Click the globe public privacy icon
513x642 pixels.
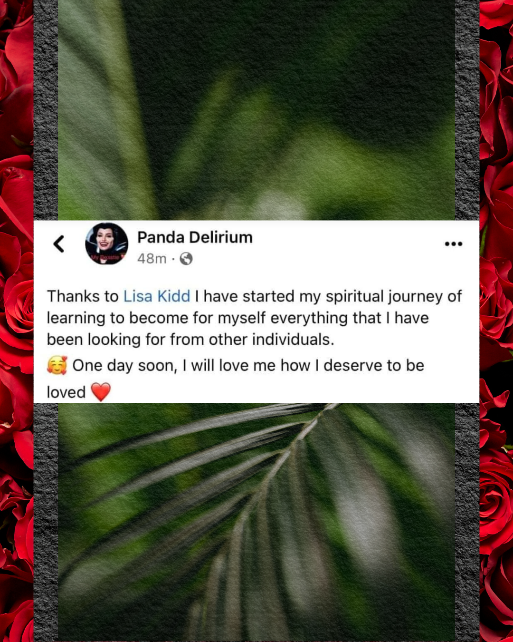pyautogui.click(x=186, y=259)
